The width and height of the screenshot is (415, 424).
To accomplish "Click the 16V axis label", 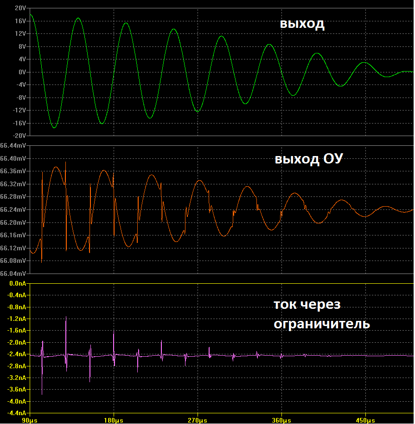I will click(20, 21).
